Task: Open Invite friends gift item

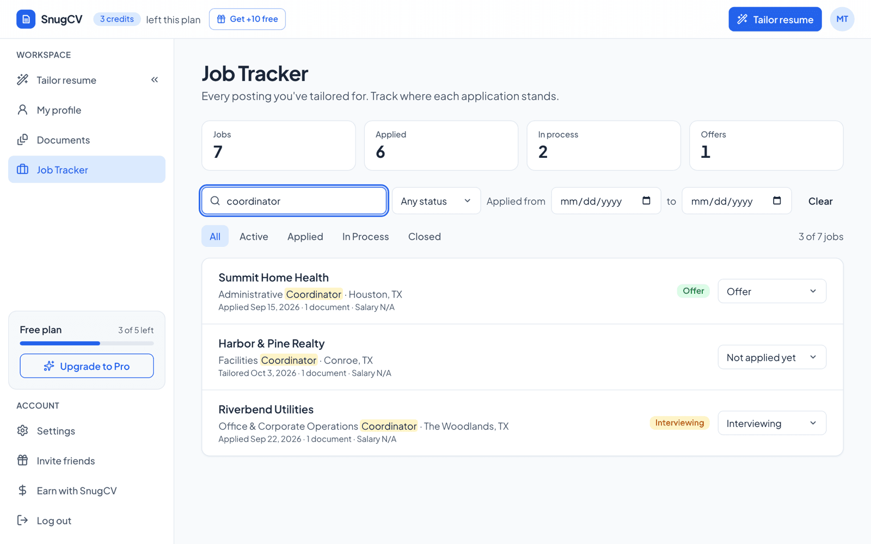Action: (87, 461)
